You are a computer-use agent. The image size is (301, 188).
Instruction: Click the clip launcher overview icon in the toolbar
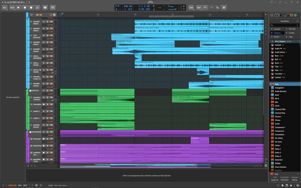coord(52,8)
